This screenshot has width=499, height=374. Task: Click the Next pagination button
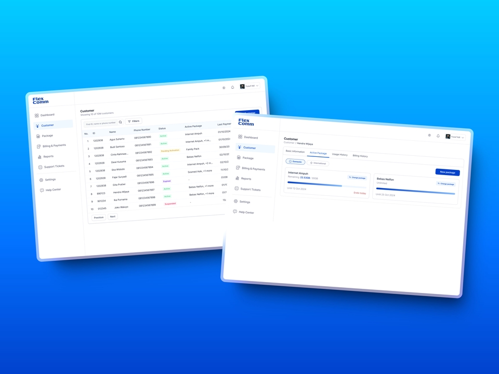click(113, 217)
